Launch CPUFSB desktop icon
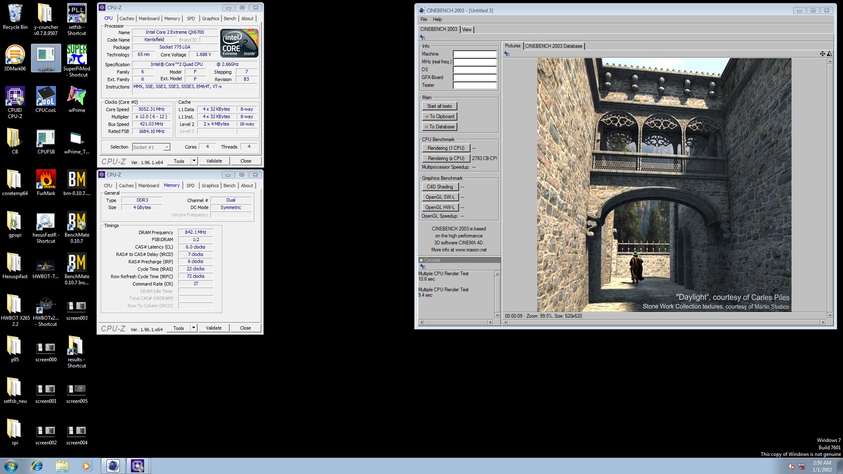Screen dimensions: 843x474 (x=46, y=141)
